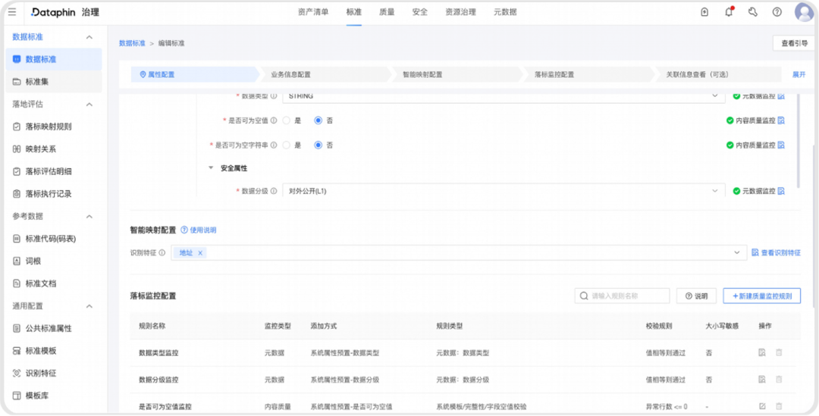This screenshot has height=416, width=819.
Task: Click the 新建质量监控规则 button
Action: point(761,296)
